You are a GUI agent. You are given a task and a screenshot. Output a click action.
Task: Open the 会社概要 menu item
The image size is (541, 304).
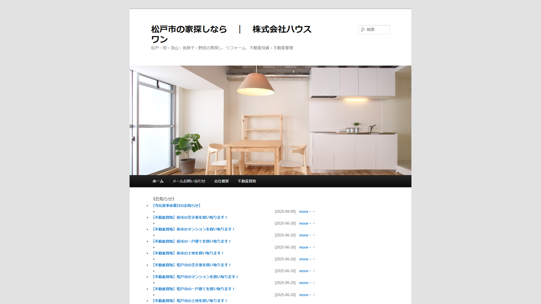221,181
